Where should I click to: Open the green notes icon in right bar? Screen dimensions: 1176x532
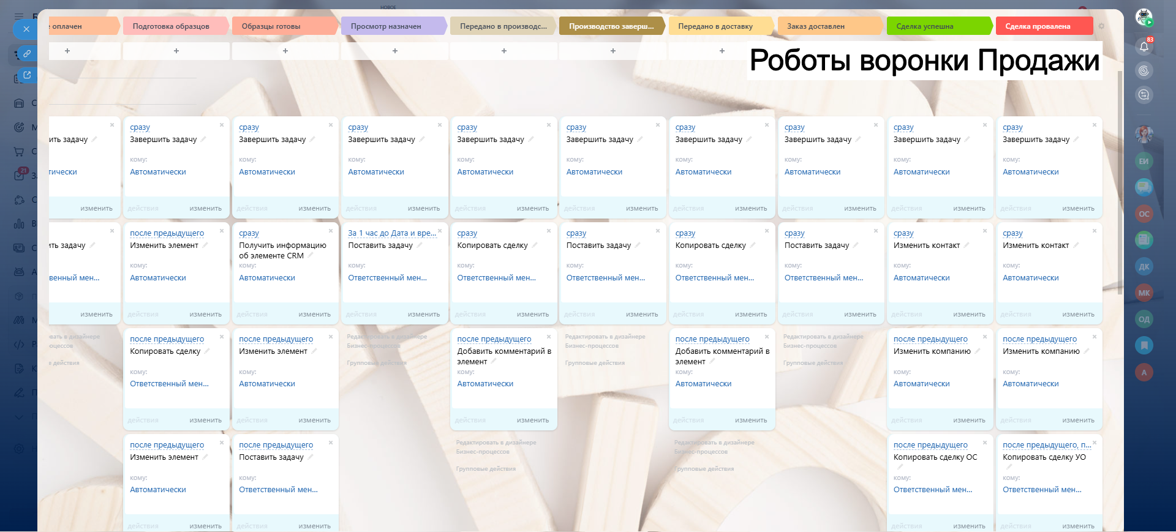pyautogui.click(x=1144, y=240)
